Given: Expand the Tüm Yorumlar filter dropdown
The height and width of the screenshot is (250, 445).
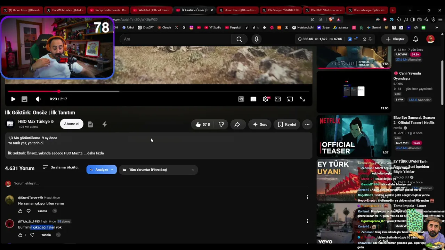Looking at the screenshot, I should coord(159,170).
